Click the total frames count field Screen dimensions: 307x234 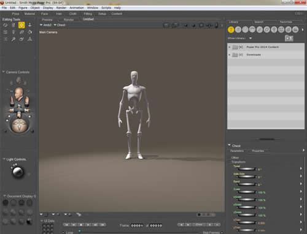coord(156,225)
